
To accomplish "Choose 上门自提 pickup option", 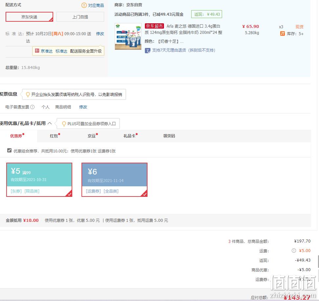I will 80,17.
